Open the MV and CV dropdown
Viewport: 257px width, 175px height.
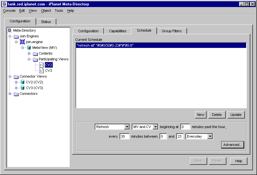pos(155,127)
